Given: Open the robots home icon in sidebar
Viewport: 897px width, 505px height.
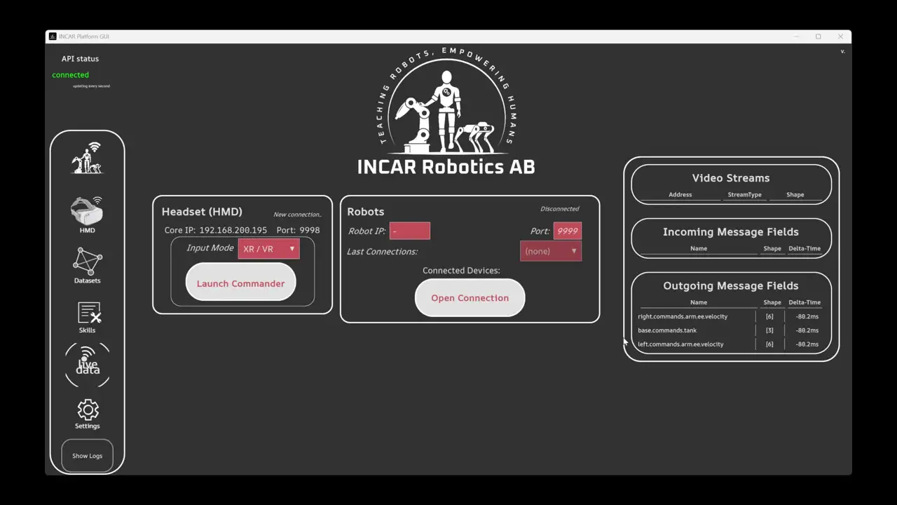Looking at the screenshot, I should tap(87, 158).
